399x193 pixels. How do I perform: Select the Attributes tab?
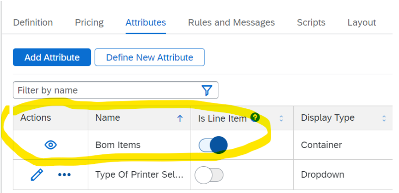click(x=146, y=23)
